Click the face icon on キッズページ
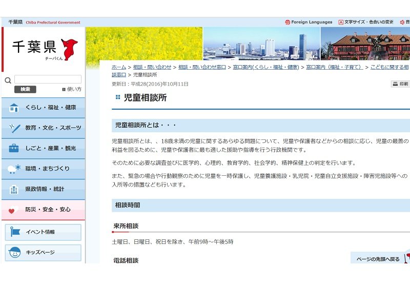The height and width of the screenshot is (287, 410). pos(15,253)
